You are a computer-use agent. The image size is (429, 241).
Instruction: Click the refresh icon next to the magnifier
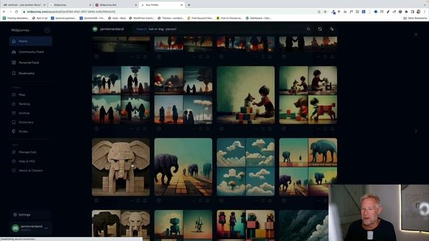tap(320, 29)
